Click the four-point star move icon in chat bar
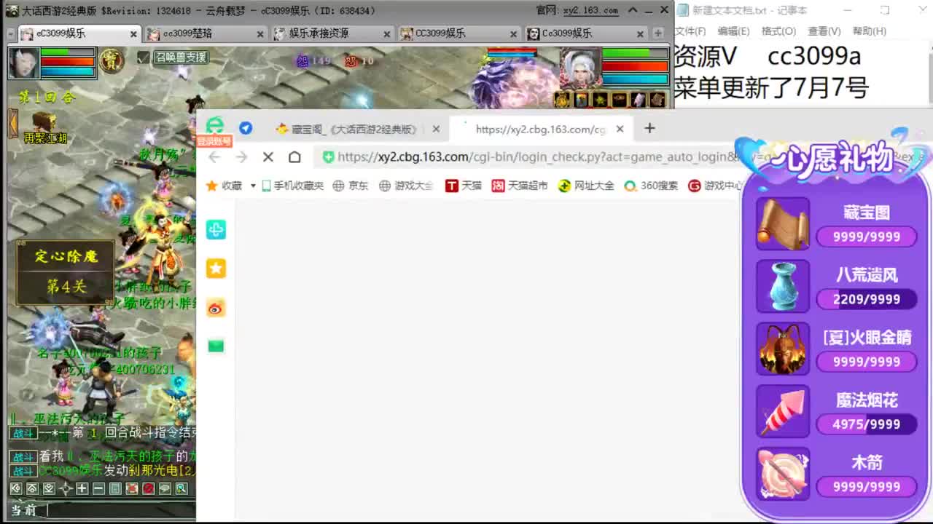 pyautogui.click(x=66, y=489)
